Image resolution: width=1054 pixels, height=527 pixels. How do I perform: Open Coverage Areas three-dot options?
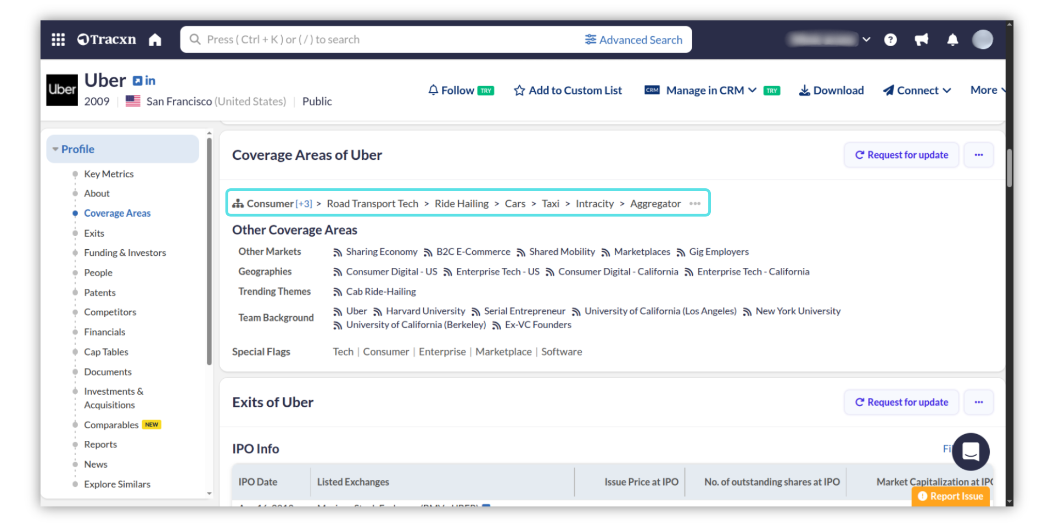pos(979,155)
